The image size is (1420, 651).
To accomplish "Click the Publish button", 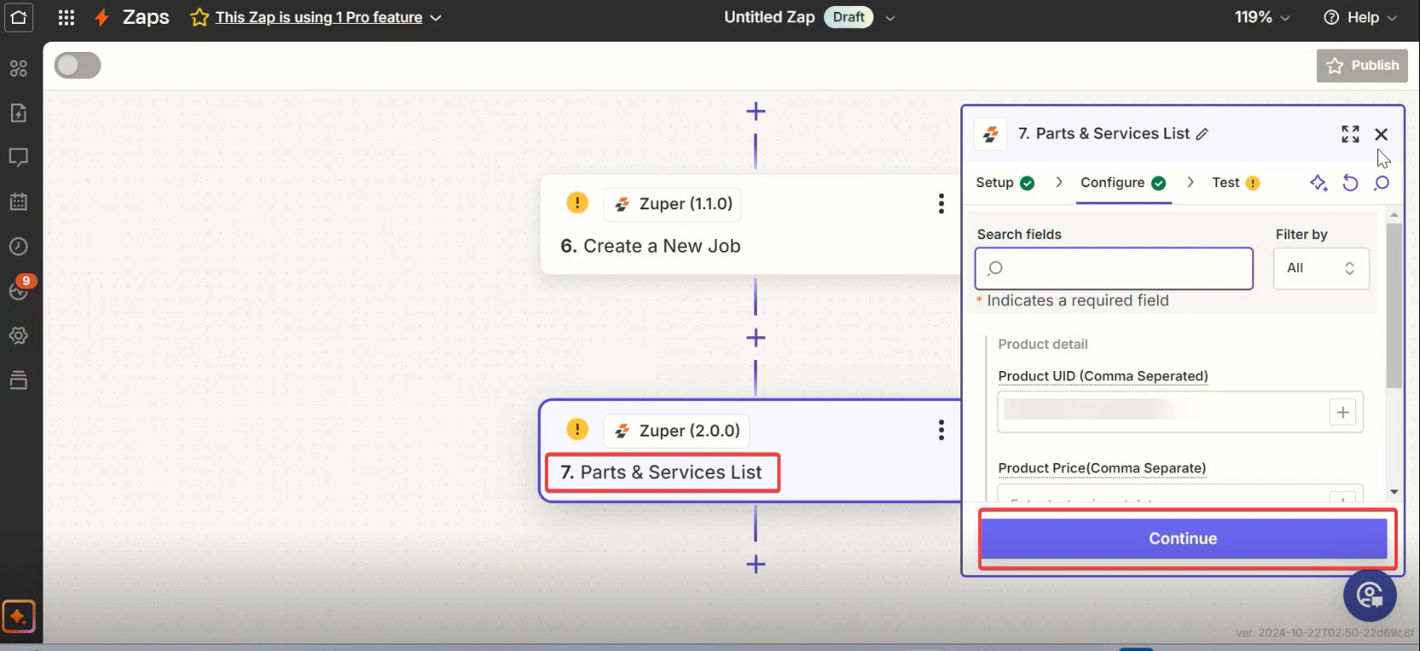I will 1362,66.
